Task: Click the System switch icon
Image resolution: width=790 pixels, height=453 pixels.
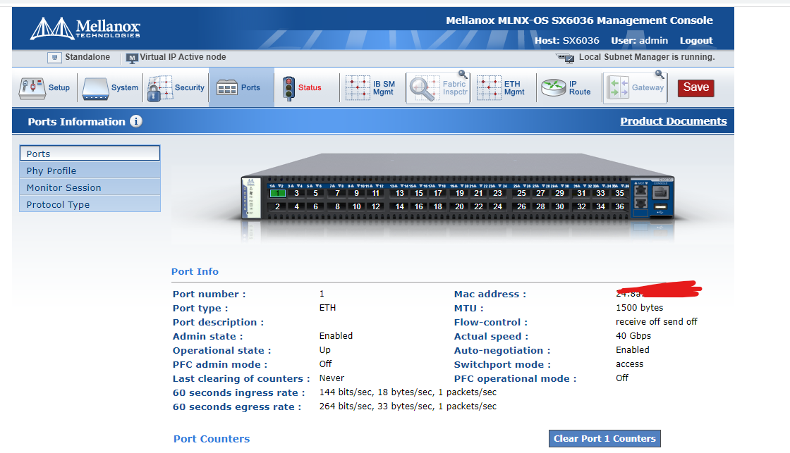Action: click(96, 88)
